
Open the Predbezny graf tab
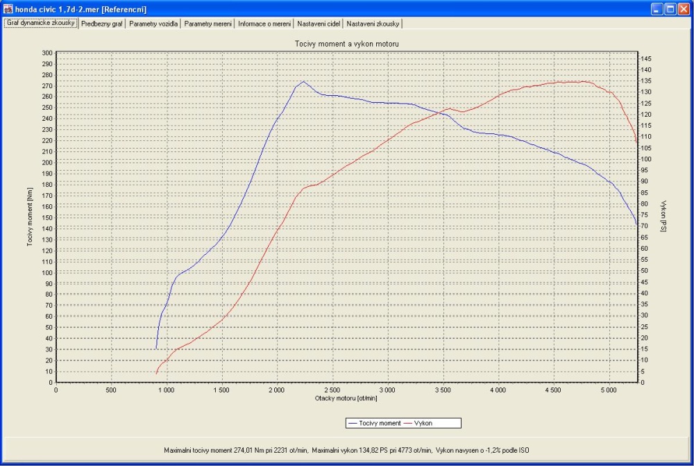tap(101, 24)
